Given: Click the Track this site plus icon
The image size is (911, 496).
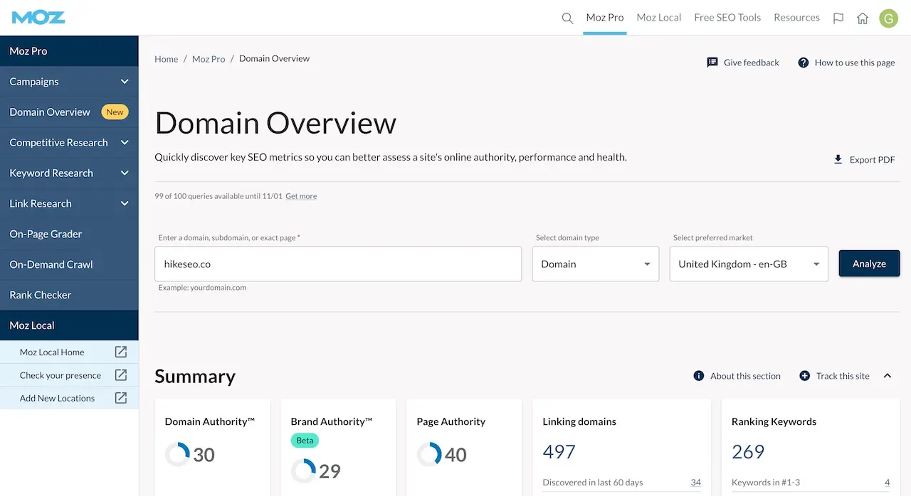Looking at the screenshot, I should (x=805, y=376).
